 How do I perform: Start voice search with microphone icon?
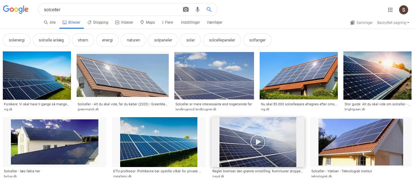point(197,10)
